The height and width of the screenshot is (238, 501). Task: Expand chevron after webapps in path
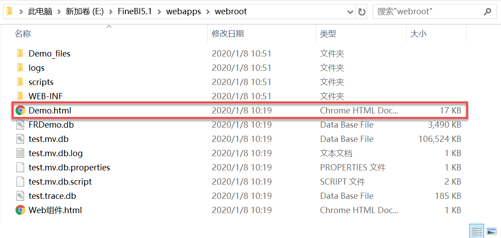click(208, 12)
